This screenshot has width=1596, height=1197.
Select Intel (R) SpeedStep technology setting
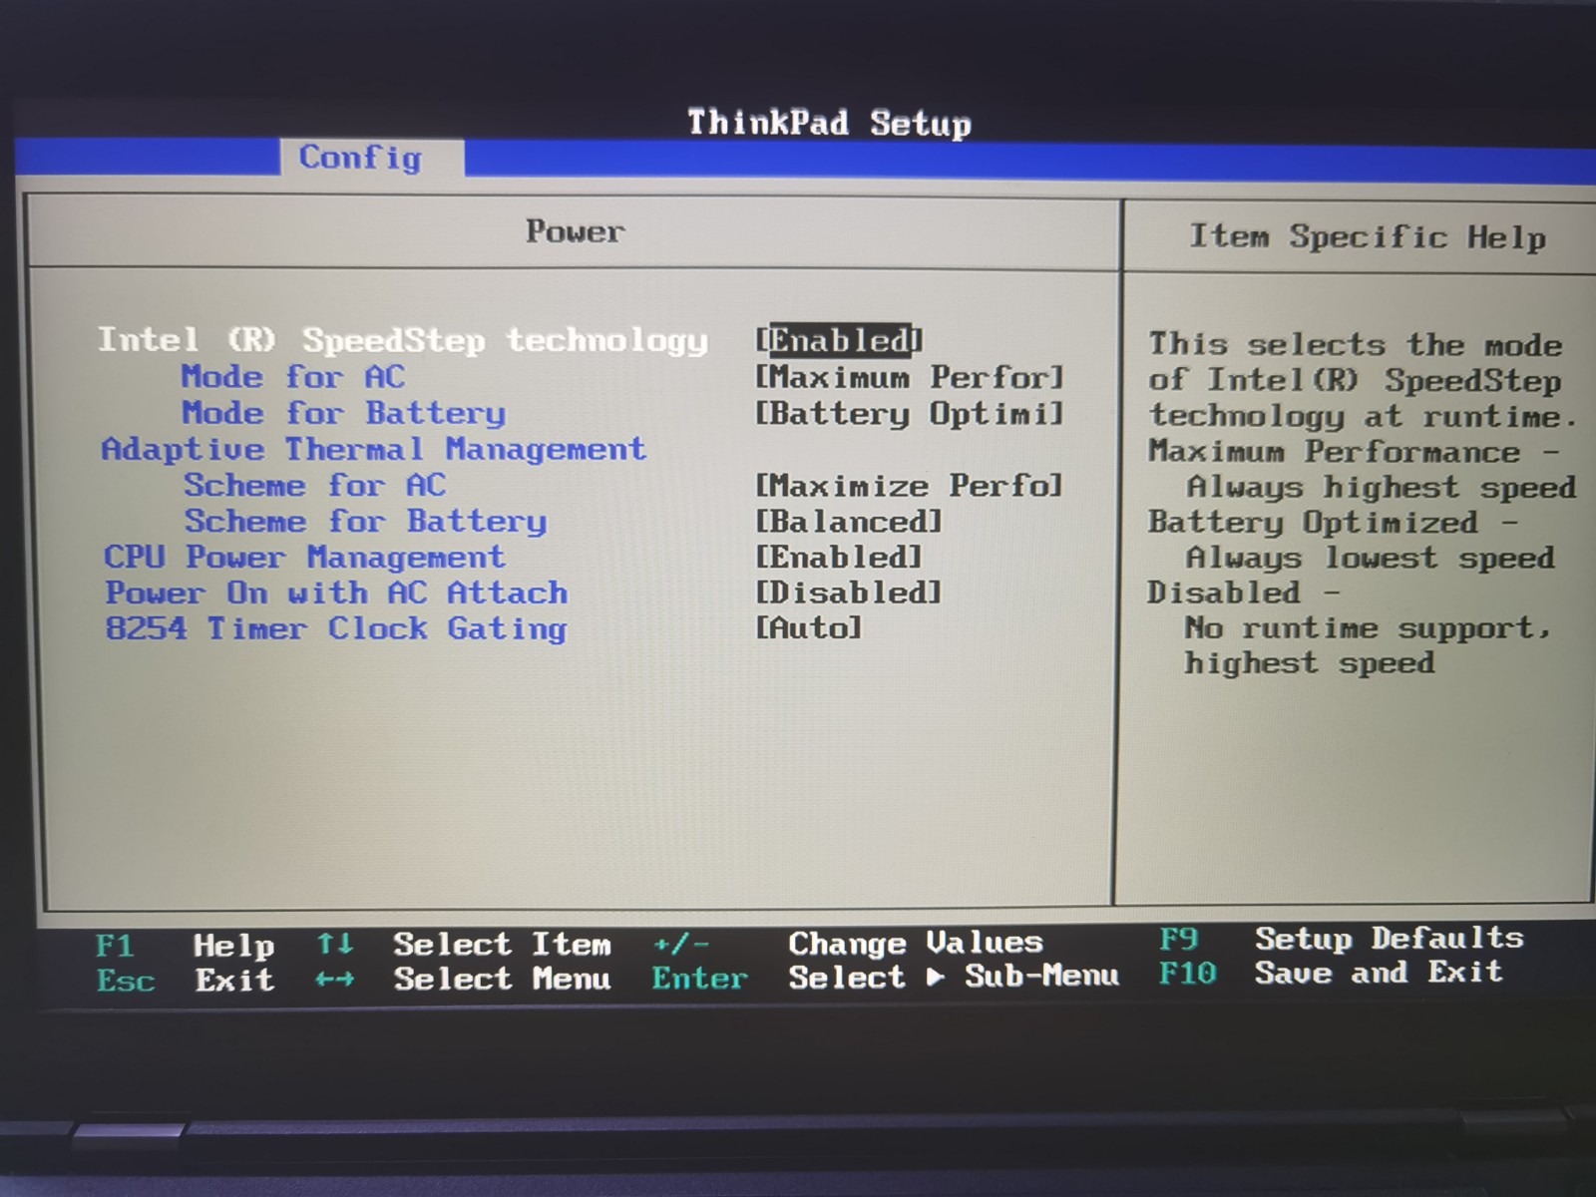(x=403, y=340)
